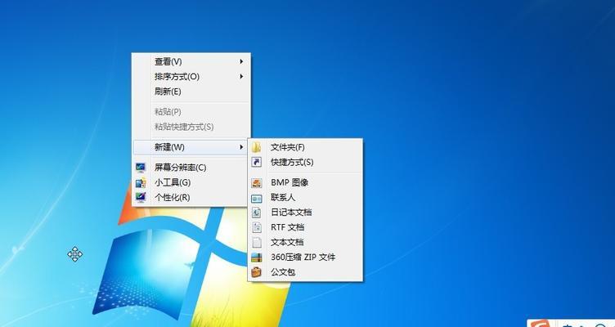Viewport: 615px width, 327px height.
Task: Create a new 联系人 contact
Action: pyautogui.click(x=305, y=197)
